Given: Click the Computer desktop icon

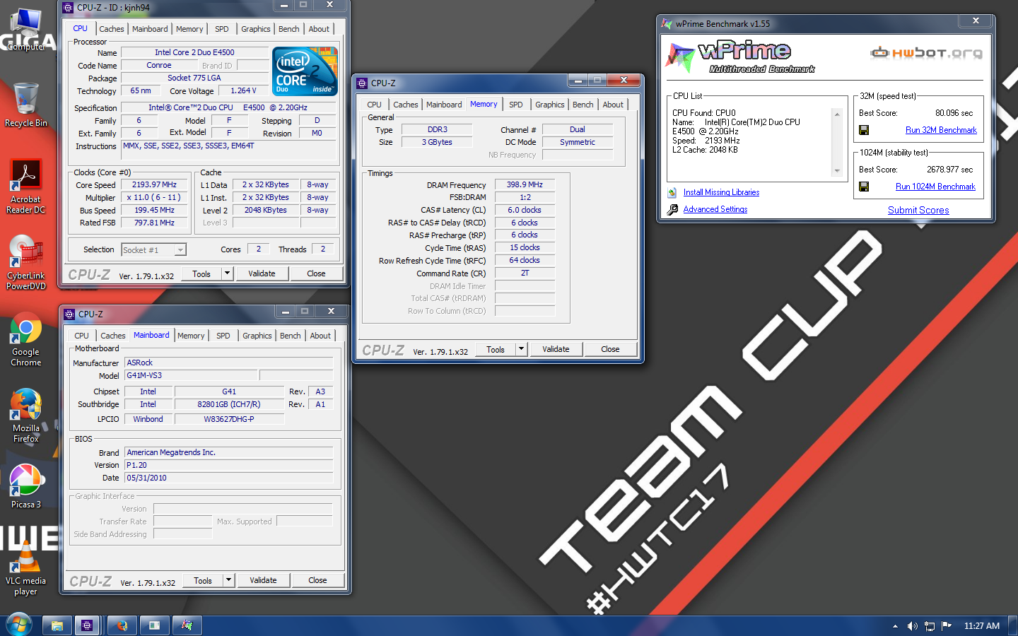Looking at the screenshot, I should coord(26,30).
